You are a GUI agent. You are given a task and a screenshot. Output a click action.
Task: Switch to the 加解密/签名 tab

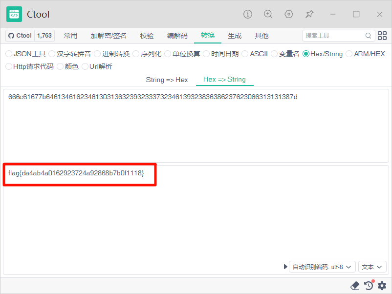coord(109,36)
